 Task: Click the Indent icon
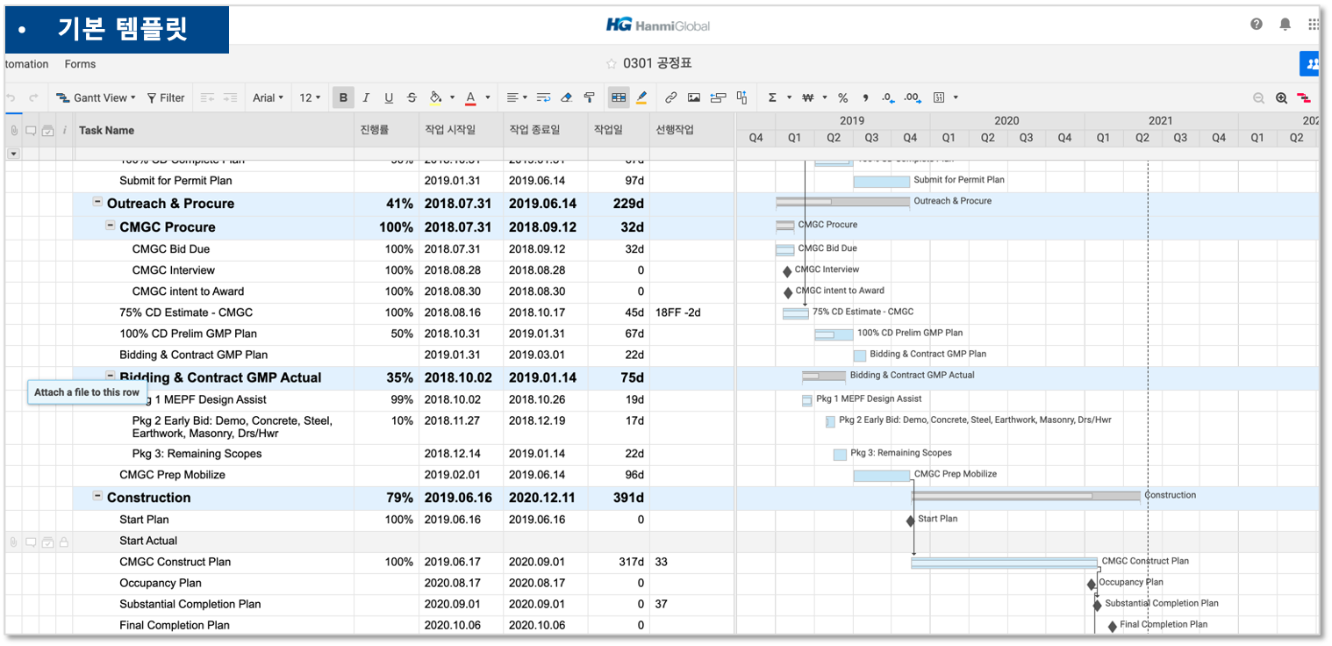(230, 97)
